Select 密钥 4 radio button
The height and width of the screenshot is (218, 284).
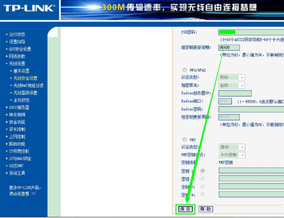[202, 195]
